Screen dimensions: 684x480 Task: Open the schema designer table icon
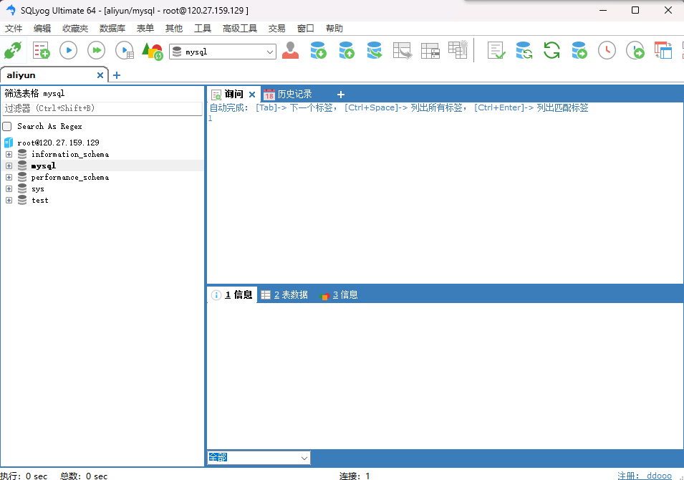coord(430,51)
